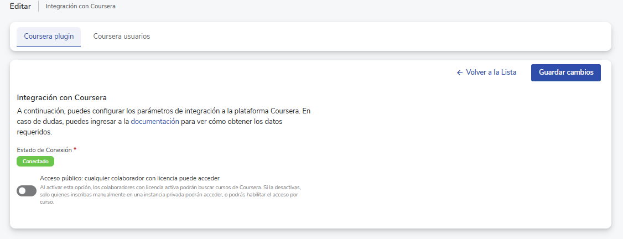Click the left arrow icon beside Volver
This screenshot has width=623, height=239.
tap(459, 73)
